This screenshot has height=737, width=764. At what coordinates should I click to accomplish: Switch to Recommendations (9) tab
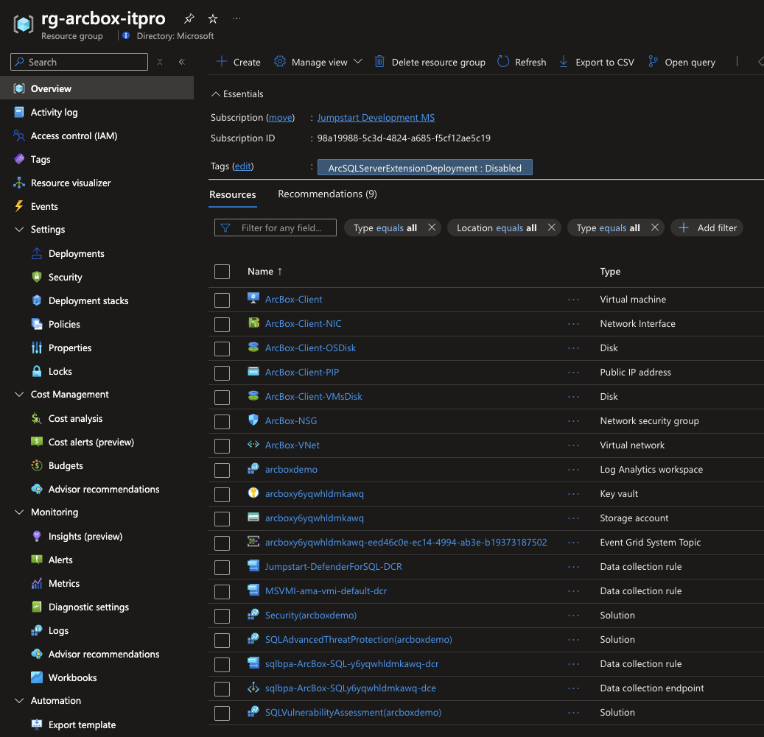click(327, 194)
